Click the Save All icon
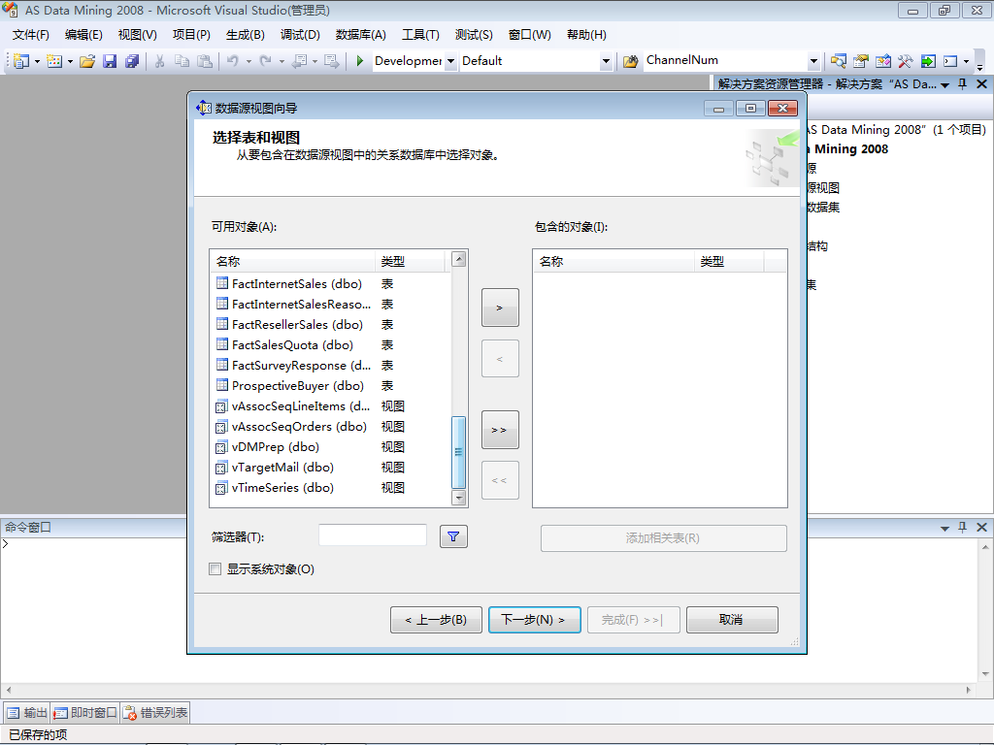This screenshot has height=745, width=994. click(x=132, y=61)
